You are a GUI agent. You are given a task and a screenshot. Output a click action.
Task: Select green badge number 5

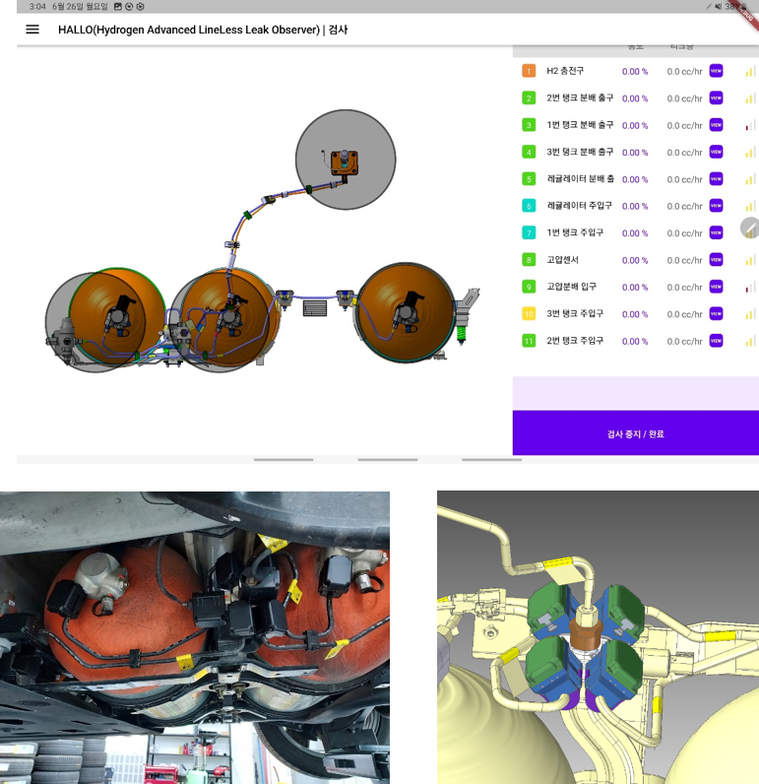(529, 179)
